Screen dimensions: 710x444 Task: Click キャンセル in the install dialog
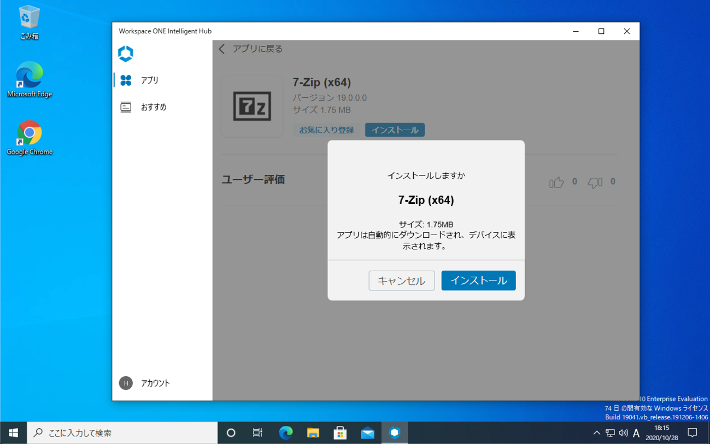pyautogui.click(x=401, y=281)
